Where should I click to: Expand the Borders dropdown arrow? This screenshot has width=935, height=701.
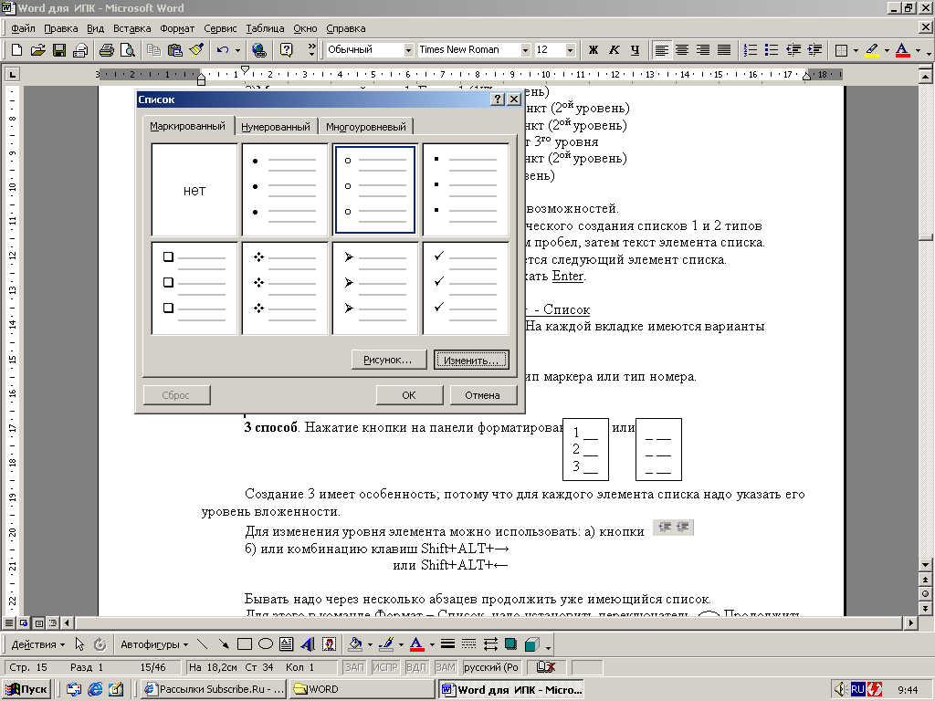coord(856,50)
